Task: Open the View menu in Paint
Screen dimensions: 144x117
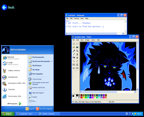Action: (82, 40)
